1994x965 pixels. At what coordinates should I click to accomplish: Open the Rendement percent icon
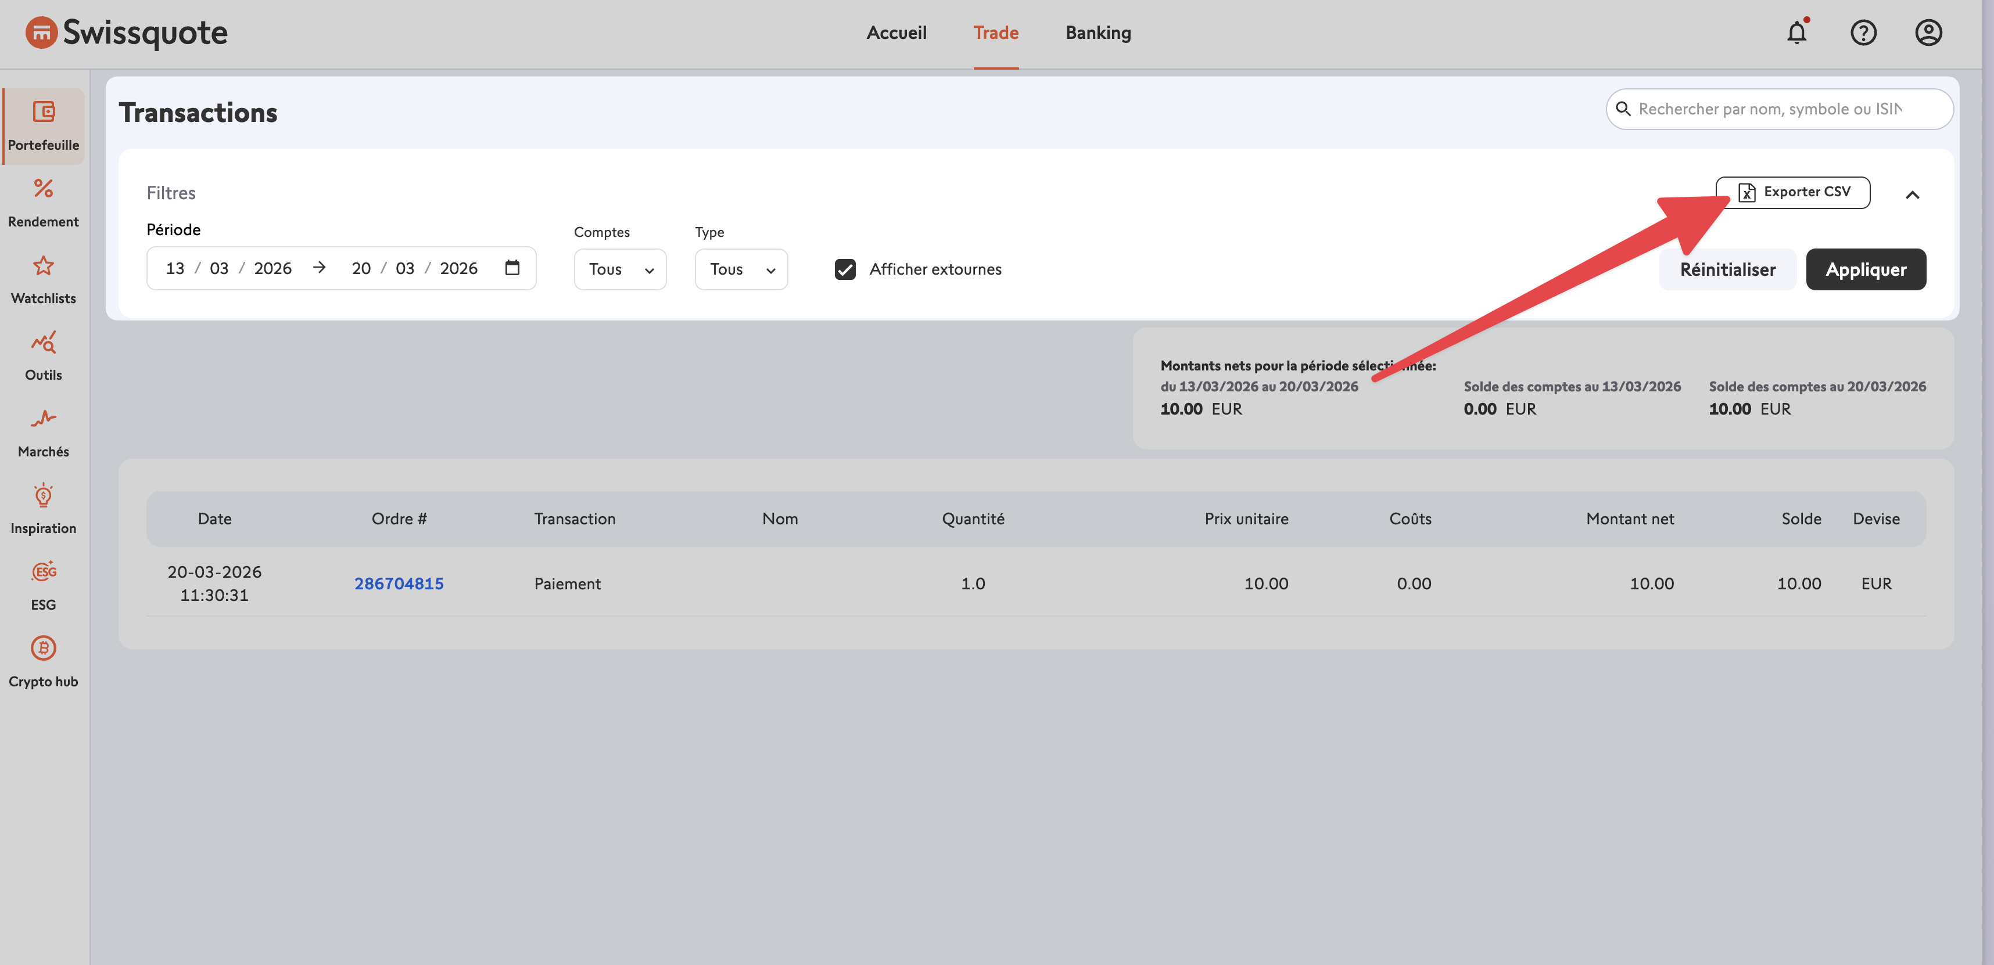pos(44,189)
